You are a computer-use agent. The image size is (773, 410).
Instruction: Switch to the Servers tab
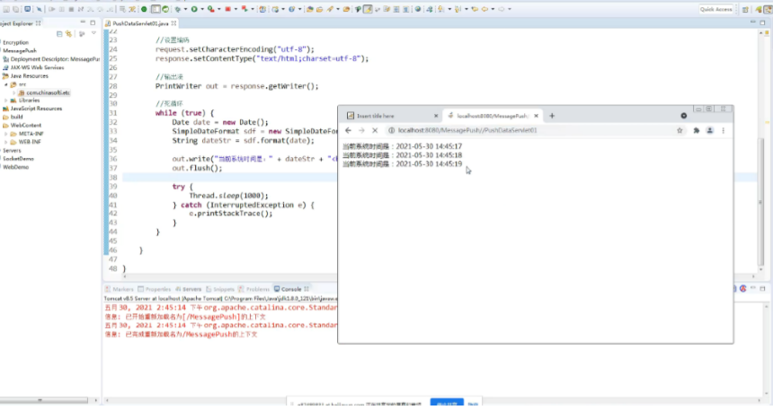pyautogui.click(x=191, y=290)
